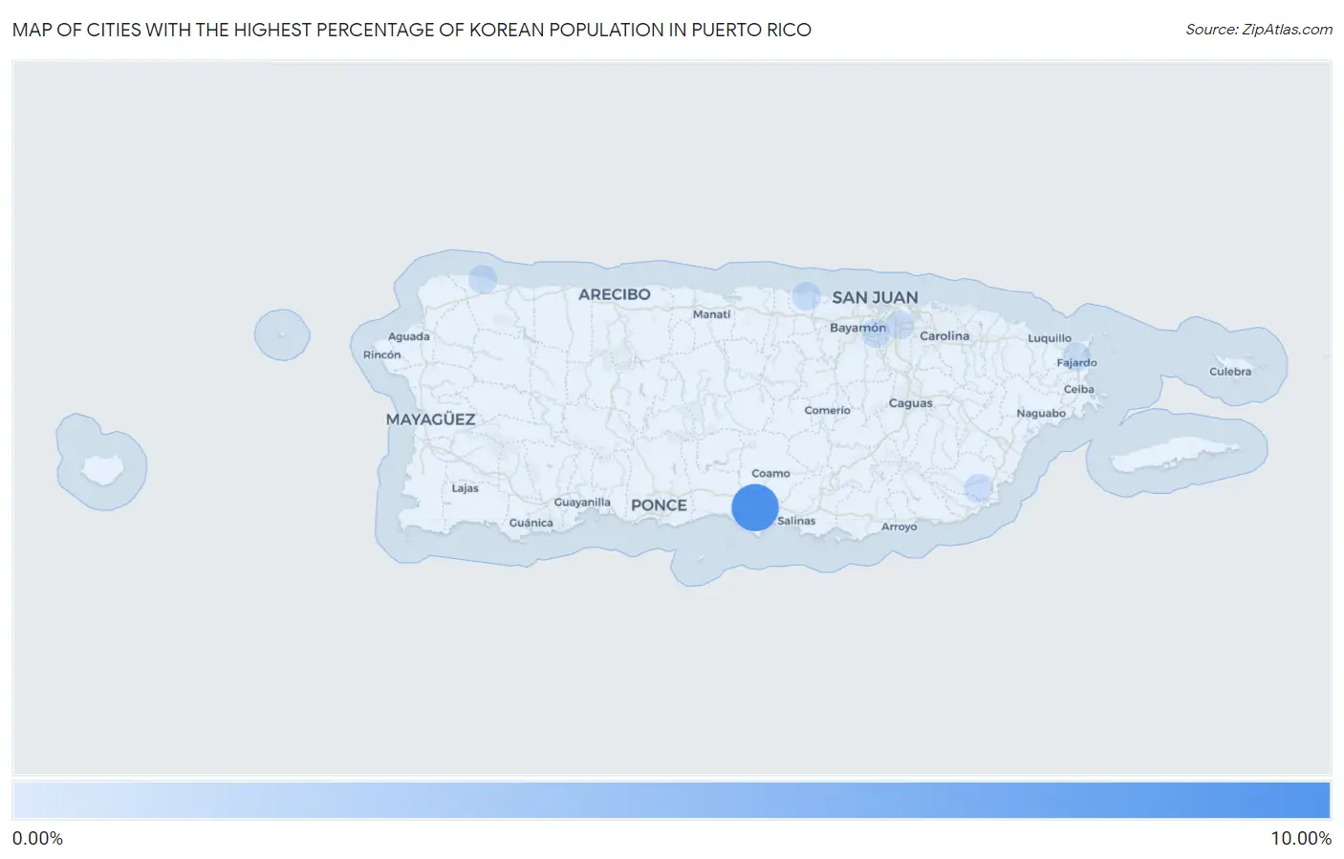Click the Luquillo label

coord(1050,338)
